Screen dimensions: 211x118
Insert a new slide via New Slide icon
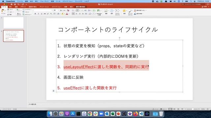[x=19, y=11]
